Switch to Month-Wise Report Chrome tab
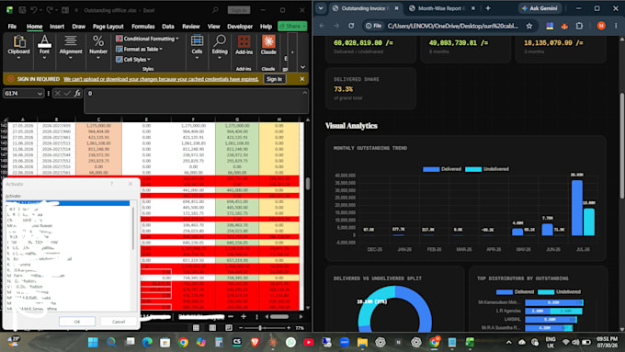The image size is (625, 352). tap(441, 8)
